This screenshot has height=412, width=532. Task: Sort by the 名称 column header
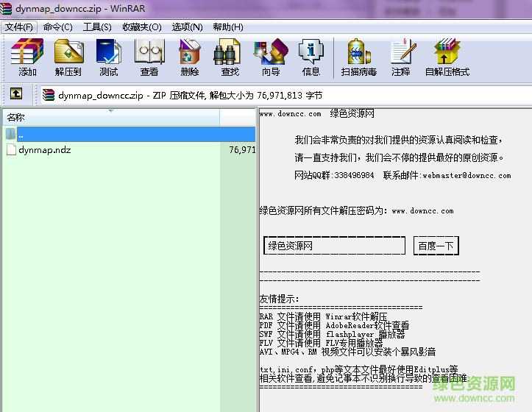tap(111, 118)
